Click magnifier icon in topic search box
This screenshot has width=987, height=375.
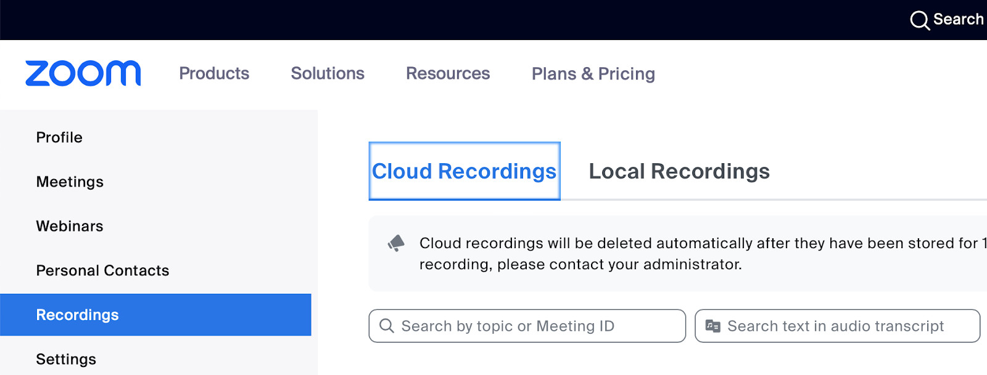(387, 326)
